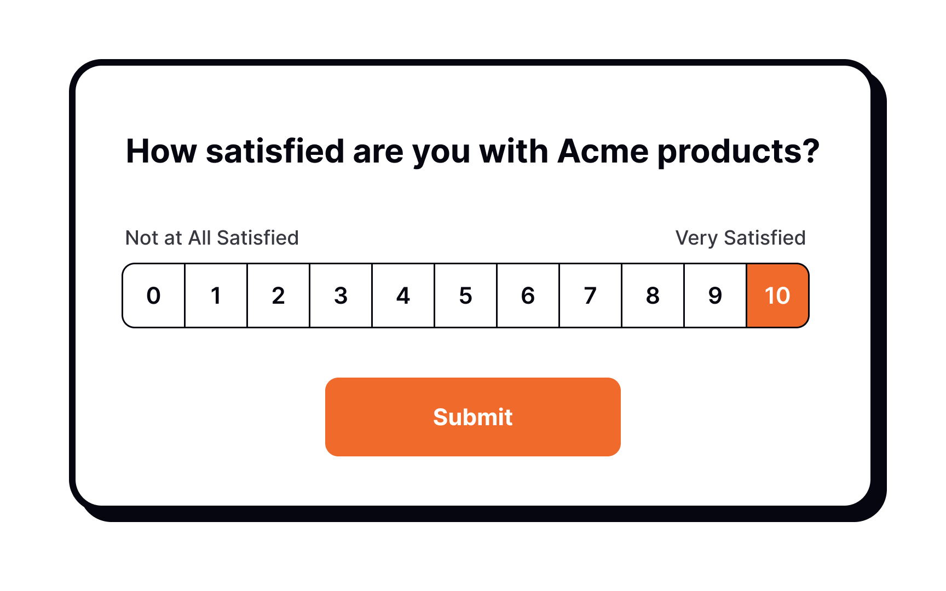Select rating 0 on the satisfaction scale
Screen dimensions: 946x591
point(154,295)
